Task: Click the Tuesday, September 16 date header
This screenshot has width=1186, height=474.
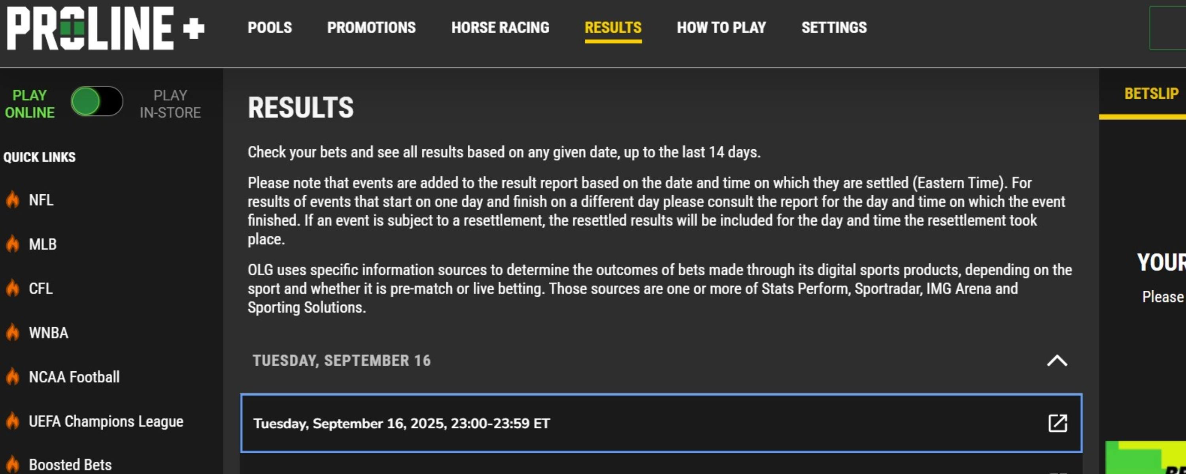Action: click(x=341, y=360)
